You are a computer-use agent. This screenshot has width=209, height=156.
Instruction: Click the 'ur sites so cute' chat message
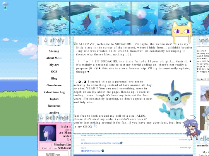[100, 143]
